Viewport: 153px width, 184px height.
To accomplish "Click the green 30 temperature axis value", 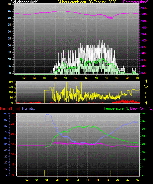I will (143, 129).
